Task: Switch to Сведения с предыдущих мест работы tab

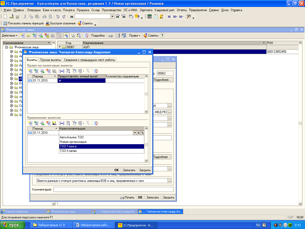Action: click(x=89, y=60)
